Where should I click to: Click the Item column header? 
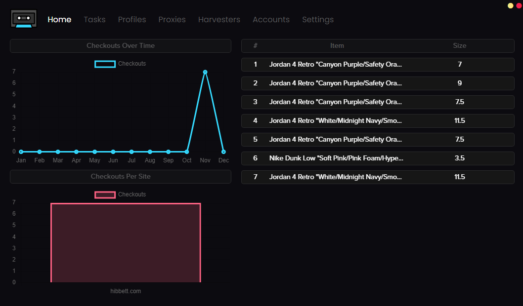337,46
